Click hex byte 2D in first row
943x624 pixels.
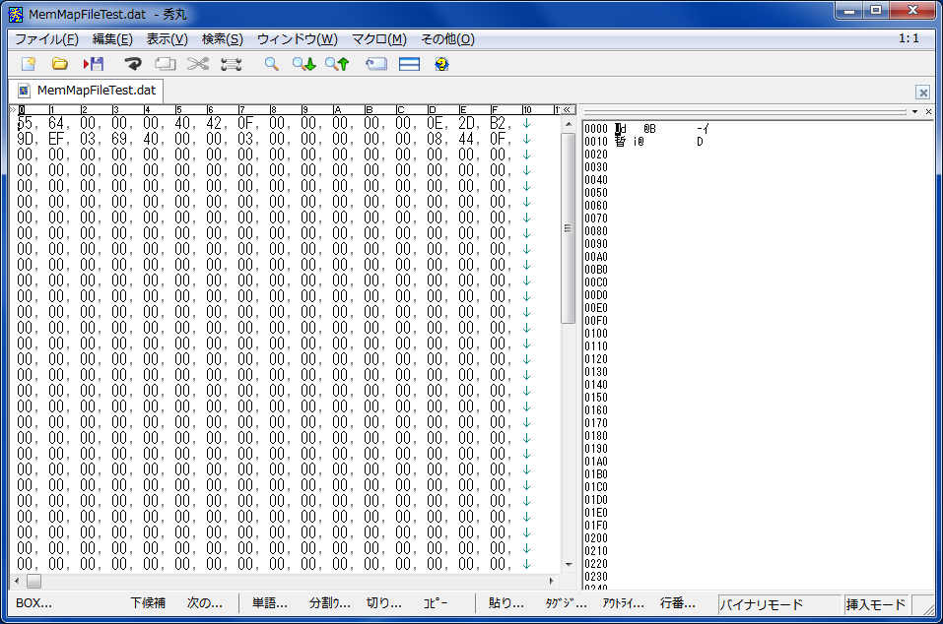click(466, 124)
